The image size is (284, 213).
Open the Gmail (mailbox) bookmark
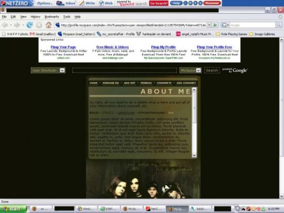43,34
